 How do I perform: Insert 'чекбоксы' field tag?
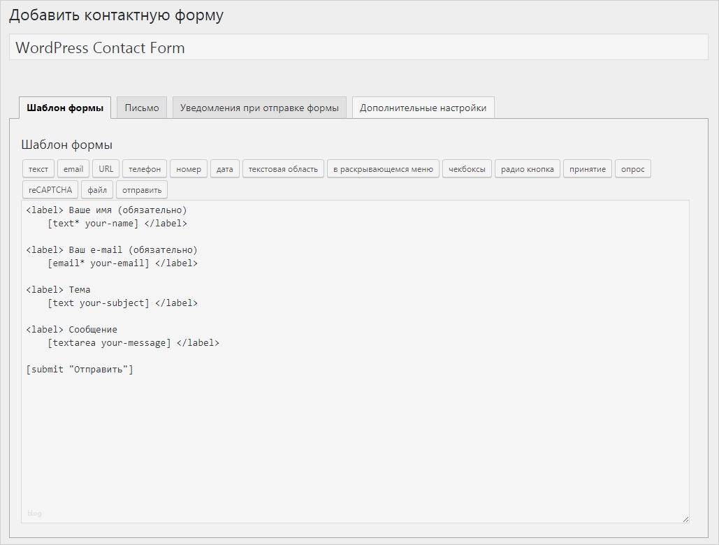(467, 168)
